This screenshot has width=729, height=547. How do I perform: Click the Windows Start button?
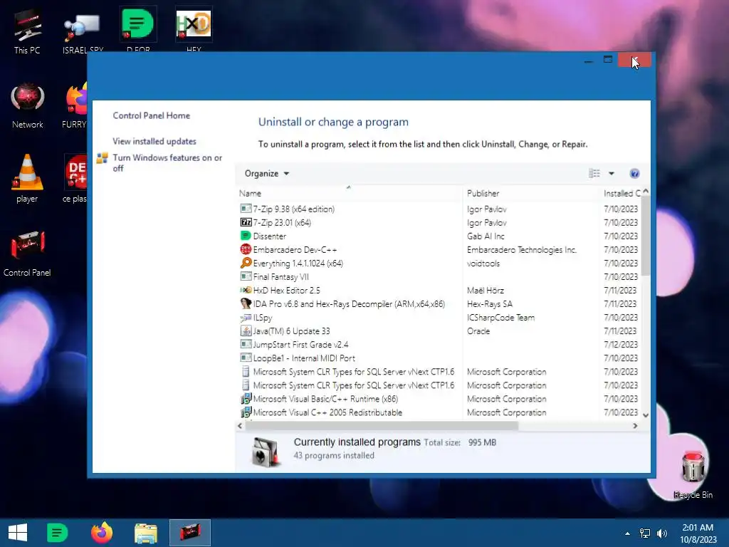tap(18, 533)
